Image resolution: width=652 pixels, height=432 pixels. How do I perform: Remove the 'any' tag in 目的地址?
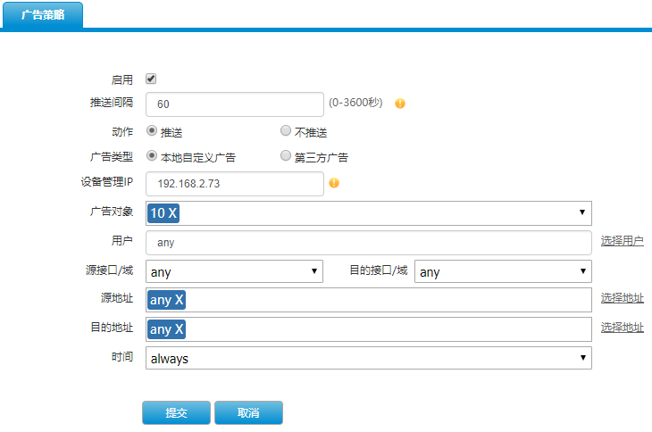point(180,329)
